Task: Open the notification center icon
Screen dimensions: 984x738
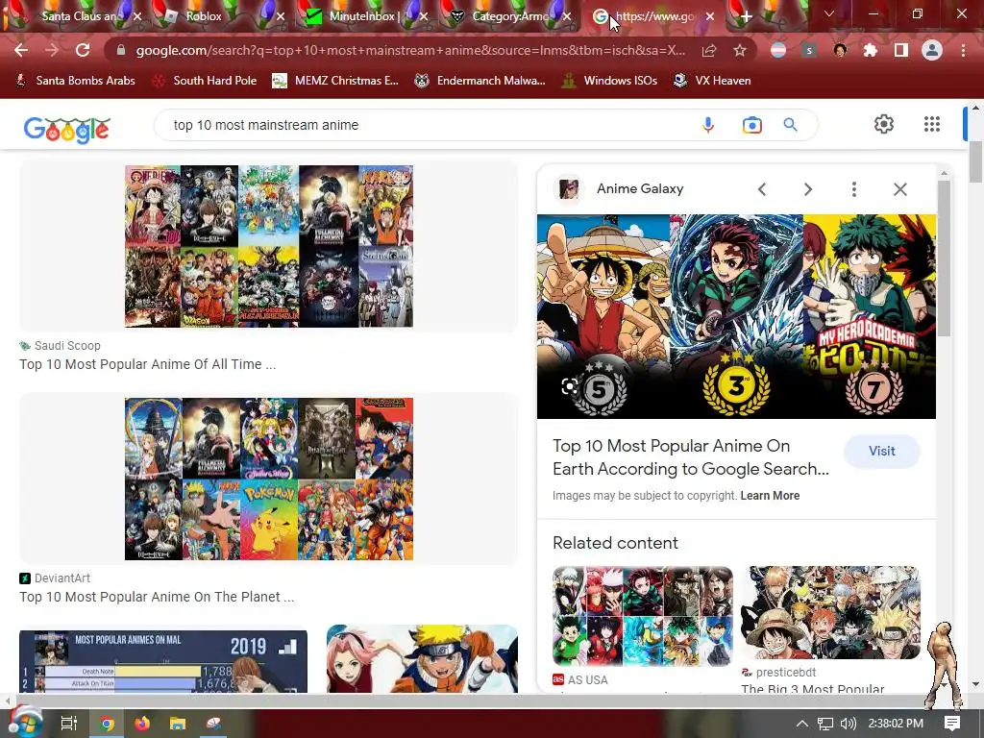Action: point(952,724)
